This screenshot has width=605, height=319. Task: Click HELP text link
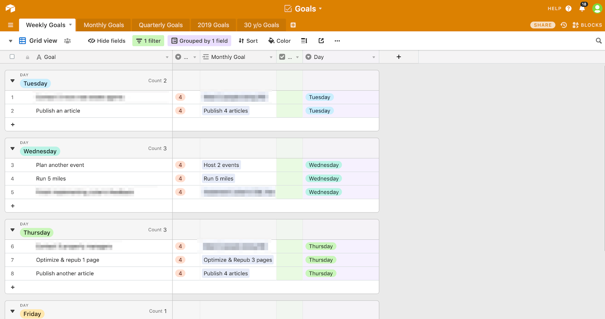click(554, 8)
